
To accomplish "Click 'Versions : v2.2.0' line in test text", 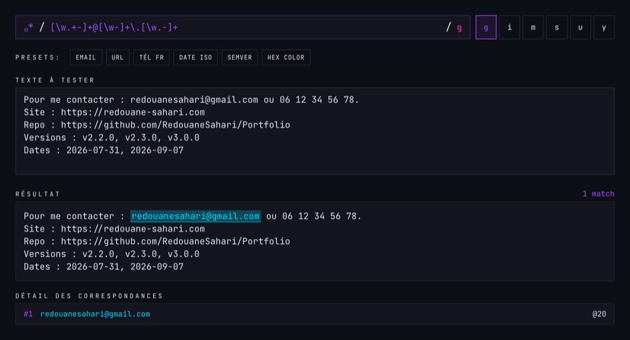I will click(112, 138).
